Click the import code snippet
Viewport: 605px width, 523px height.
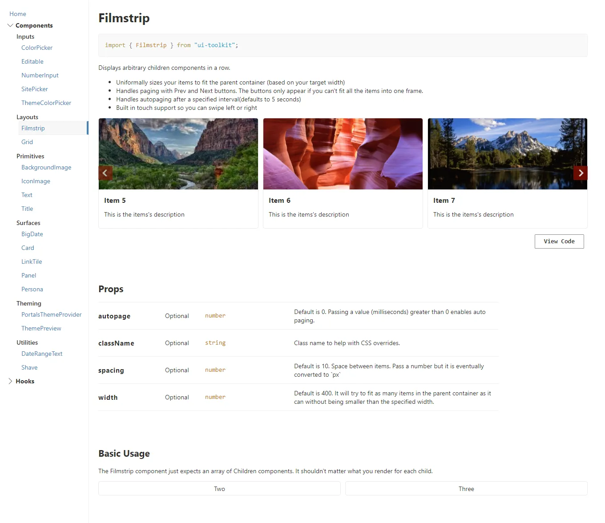[x=343, y=45]
